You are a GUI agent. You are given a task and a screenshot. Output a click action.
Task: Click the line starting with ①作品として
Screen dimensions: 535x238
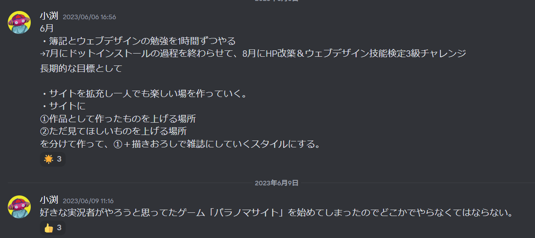(x=118, y=119)
